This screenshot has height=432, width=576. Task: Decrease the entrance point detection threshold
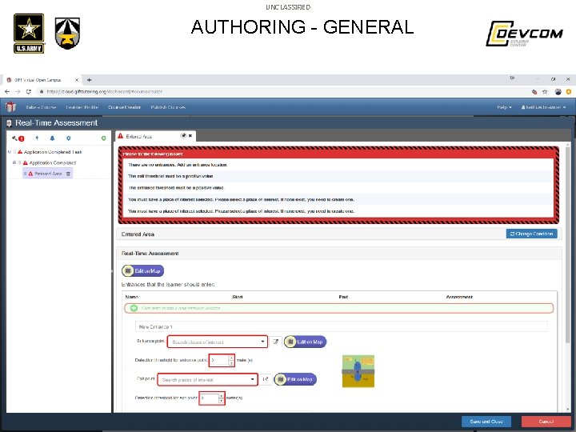pos(231,363)
